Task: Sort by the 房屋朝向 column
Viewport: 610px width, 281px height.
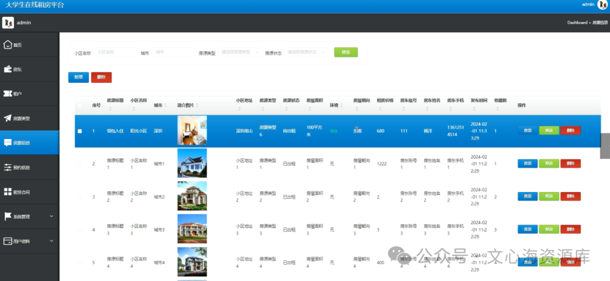Action: pos(356,109)
